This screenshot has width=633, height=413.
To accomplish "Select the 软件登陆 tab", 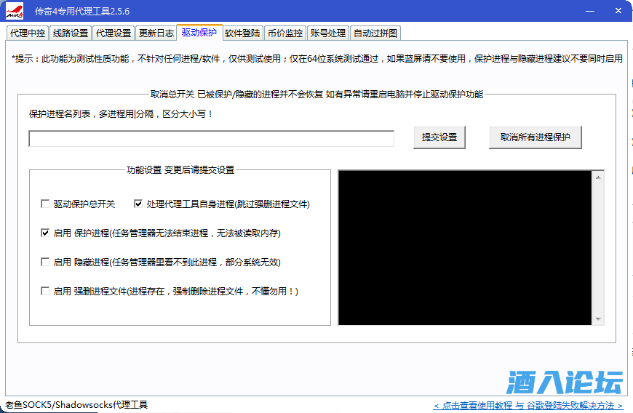I will point(242,33).
